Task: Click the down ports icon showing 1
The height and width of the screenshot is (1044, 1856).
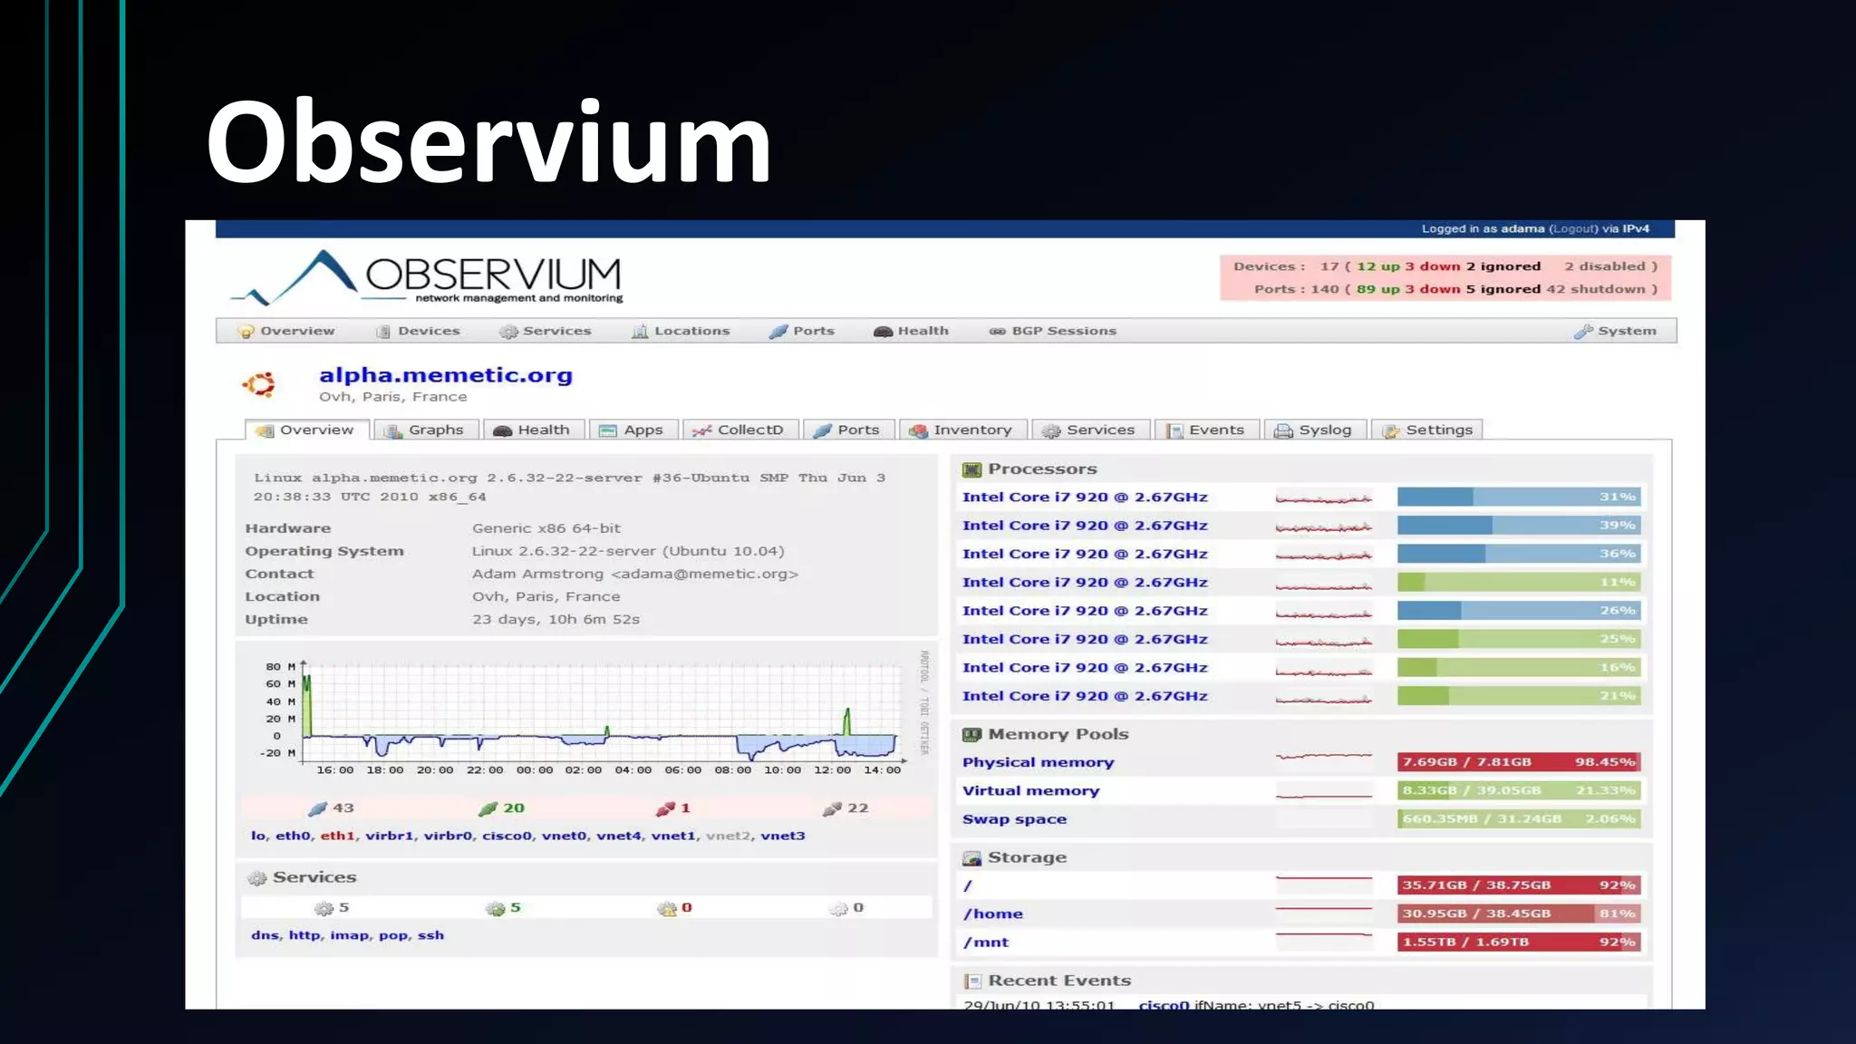Action: [x=665, y=808]
